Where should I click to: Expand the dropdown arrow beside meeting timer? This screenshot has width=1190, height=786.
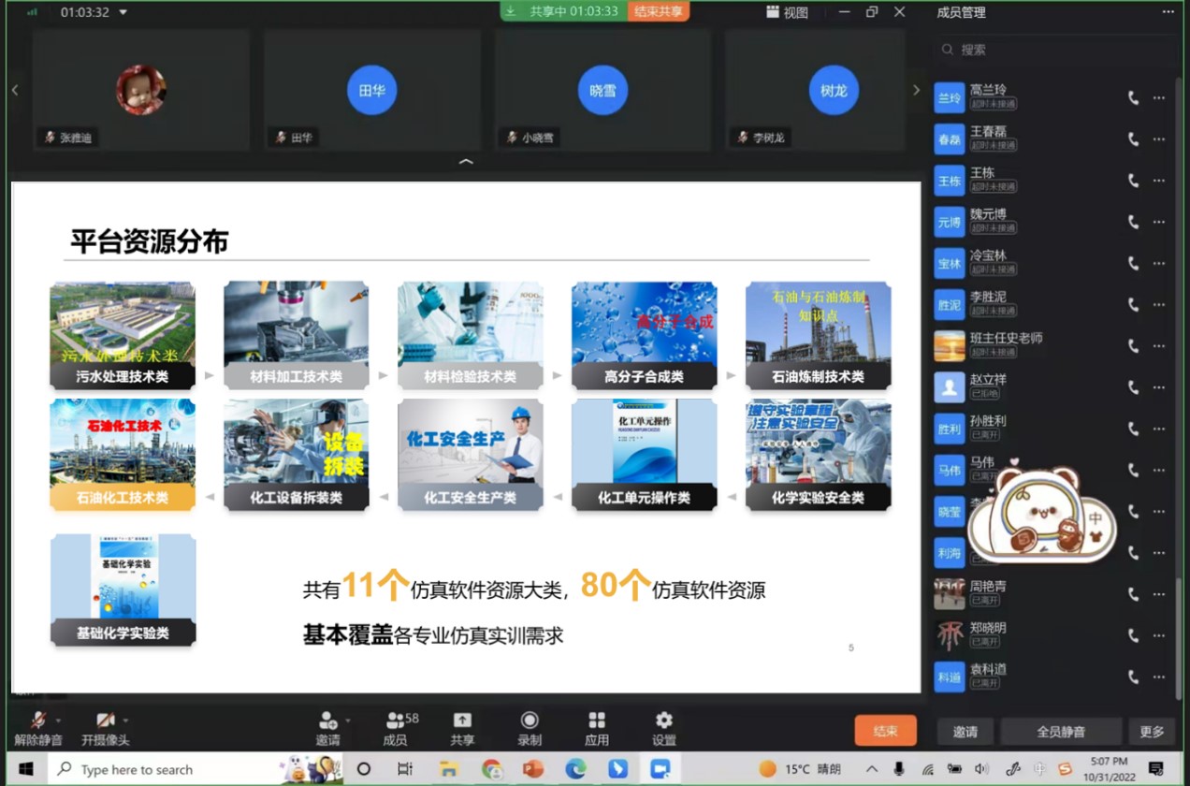(123, 13)
